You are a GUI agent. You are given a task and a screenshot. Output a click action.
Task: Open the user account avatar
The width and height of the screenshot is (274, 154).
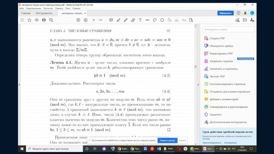point(252,13)
